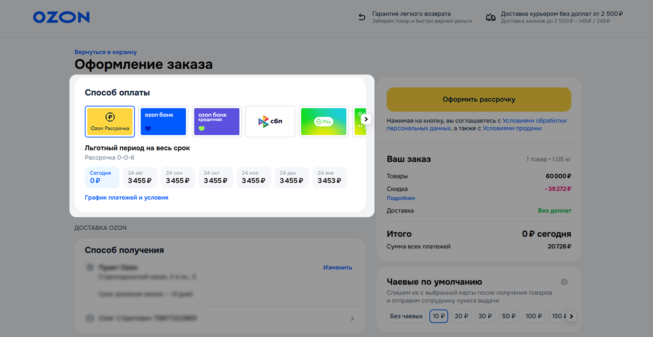Click the OZON logo
The width and height of the screenshot is (653, 337).
pyautogui.click(x=61, y=18)
